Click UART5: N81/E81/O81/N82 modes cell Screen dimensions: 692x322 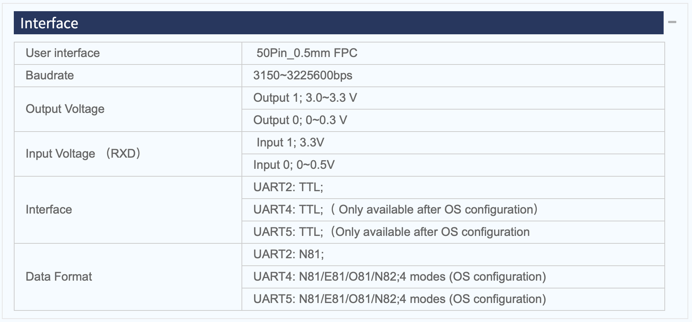pyautogui.click(x=453, y=299)
